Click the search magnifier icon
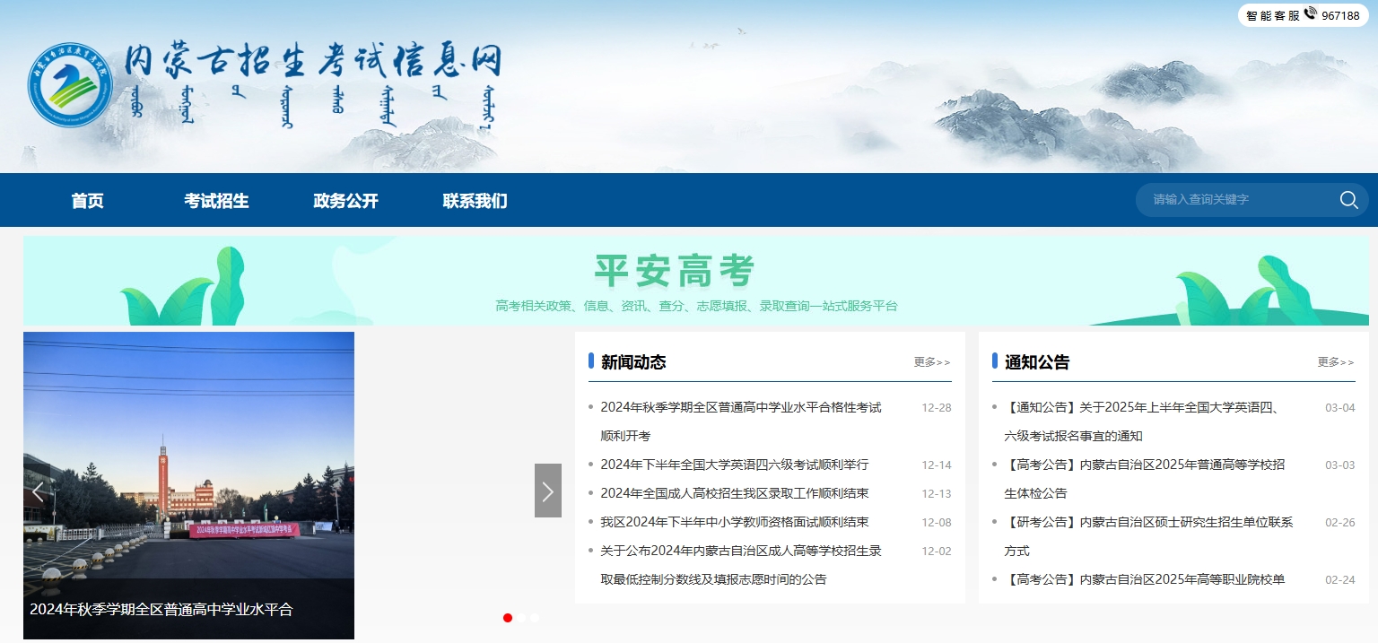Image resolution: width=1378 pixels, height=643 pixels. click(x=1348, y=200)
